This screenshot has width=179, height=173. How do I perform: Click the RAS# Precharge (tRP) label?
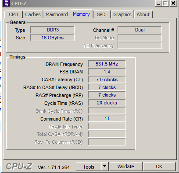59,95
